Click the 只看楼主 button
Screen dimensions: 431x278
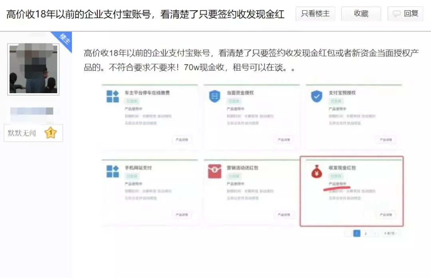(x=315, y=14)
